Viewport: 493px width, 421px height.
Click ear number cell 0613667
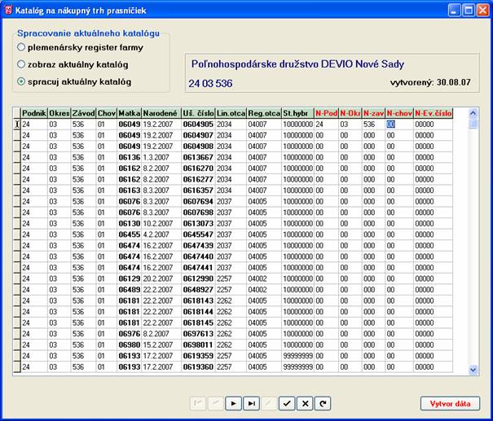[x=198, y=157]
